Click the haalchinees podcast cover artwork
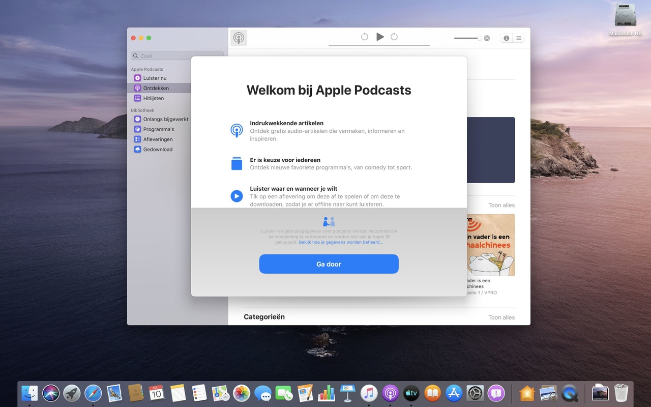 (x=491, y=245)
